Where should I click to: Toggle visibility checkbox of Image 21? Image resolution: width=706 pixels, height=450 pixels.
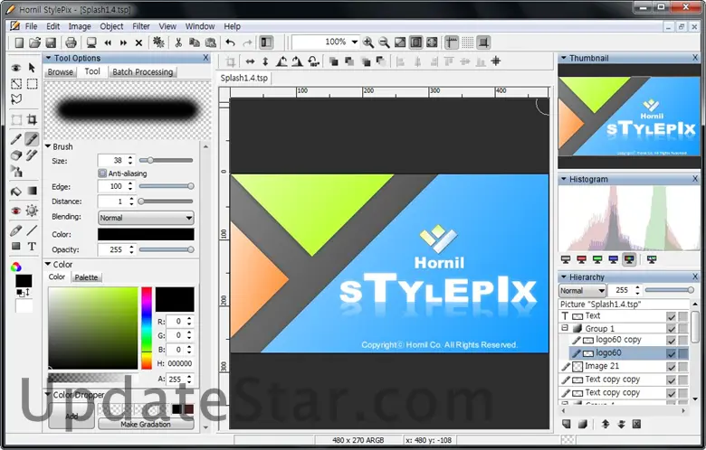[x=671, y=367]
